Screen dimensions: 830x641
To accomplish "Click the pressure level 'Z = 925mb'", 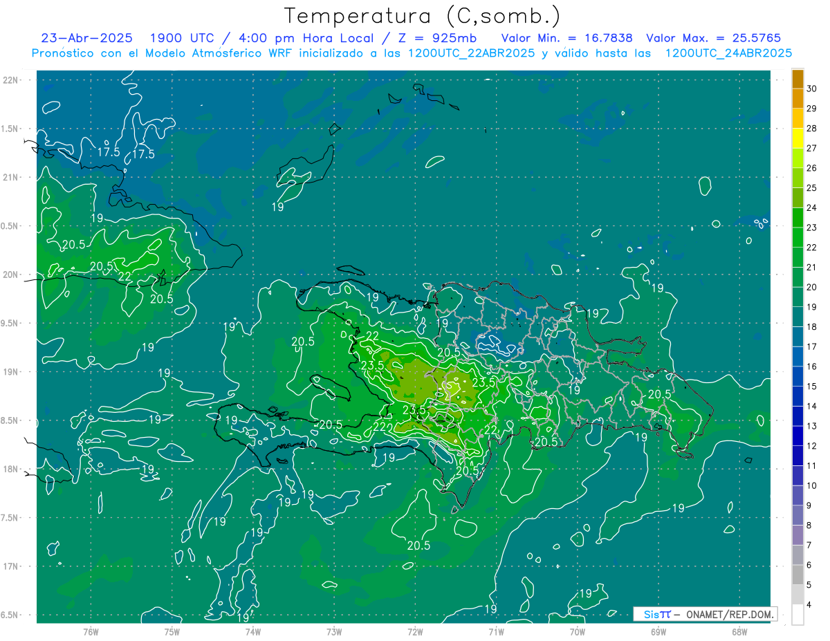I will click(x=439, y=38).
